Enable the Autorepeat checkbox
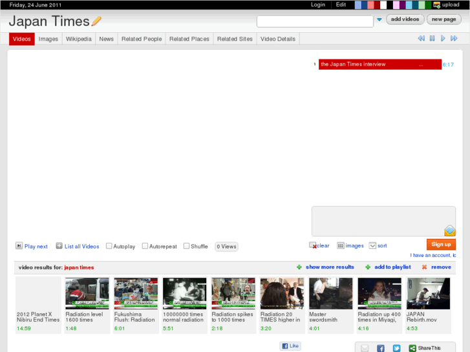The image size is (470, 352). pos(145,246)
